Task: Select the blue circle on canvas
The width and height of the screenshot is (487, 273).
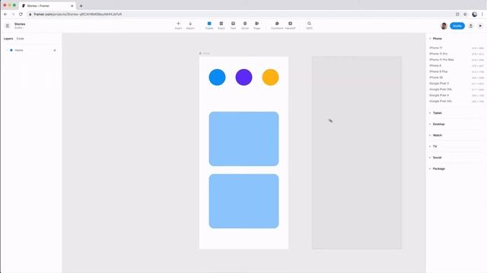Action: pyautogui.click(x=217, y=77)
